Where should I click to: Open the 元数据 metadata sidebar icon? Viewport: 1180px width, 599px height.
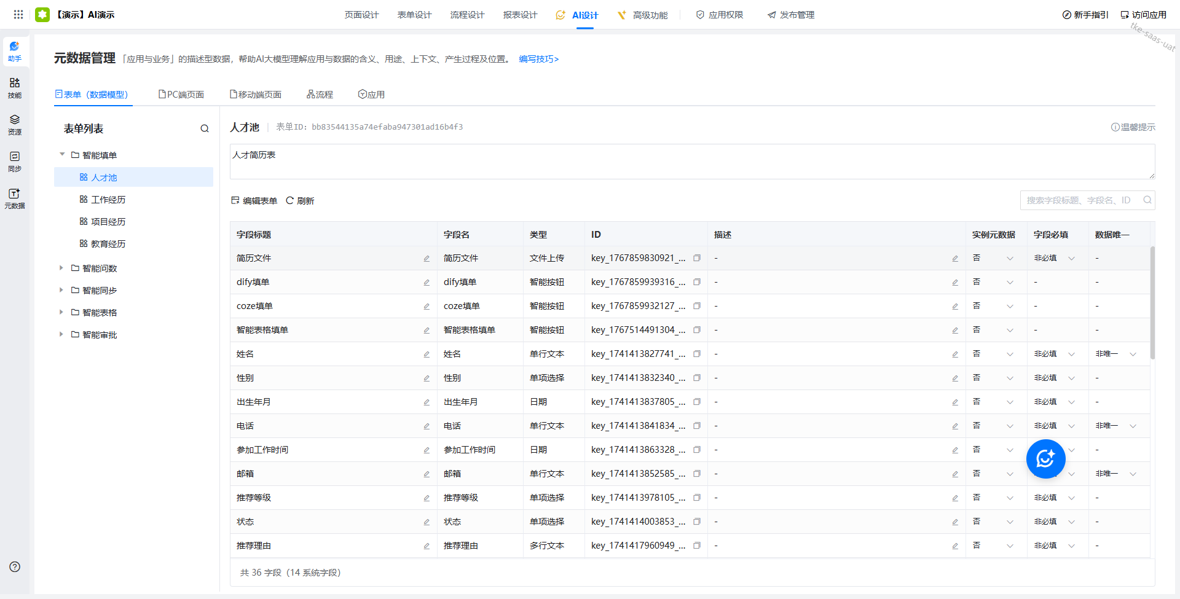[15, 198]
